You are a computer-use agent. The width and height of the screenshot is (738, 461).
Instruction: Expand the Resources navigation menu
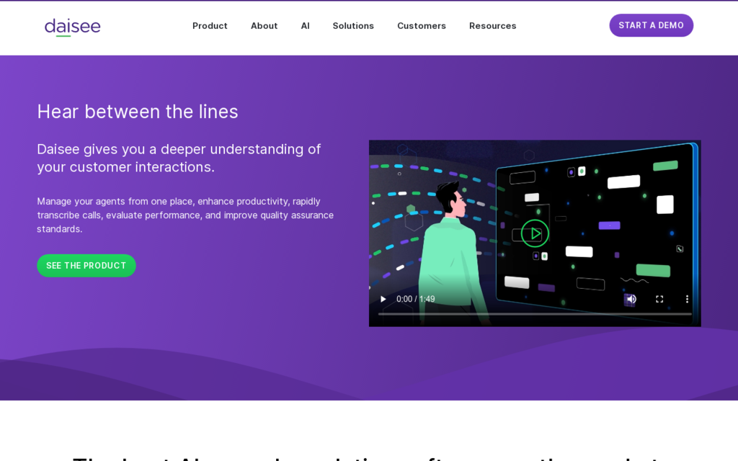tap(492, 26)
